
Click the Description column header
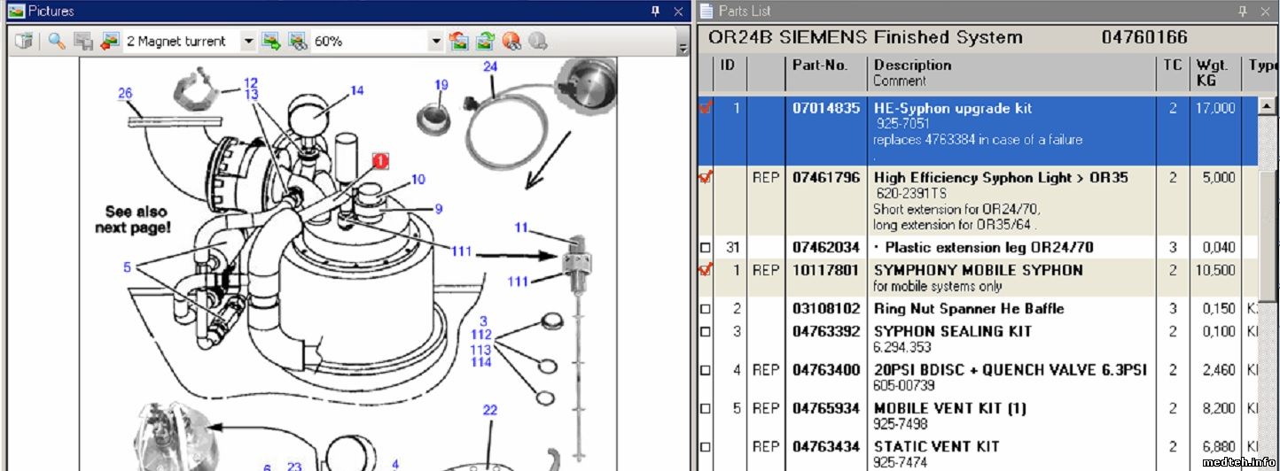point(912,66)
